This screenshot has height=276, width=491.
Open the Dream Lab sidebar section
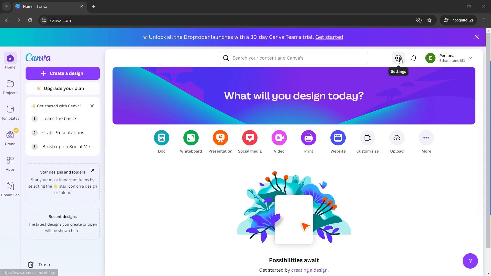(10, 189)
